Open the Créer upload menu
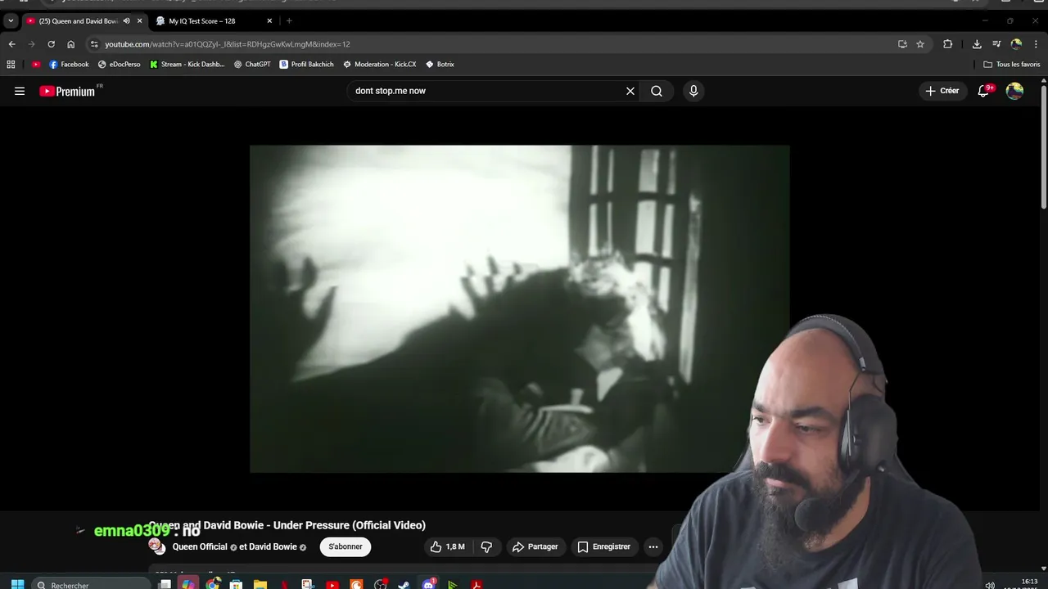The height and width of the screenshot is (589, 1048). [x=942, y=91]
